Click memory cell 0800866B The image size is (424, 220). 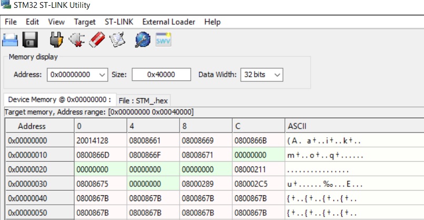pyautogui.click(x=259, y=141)
